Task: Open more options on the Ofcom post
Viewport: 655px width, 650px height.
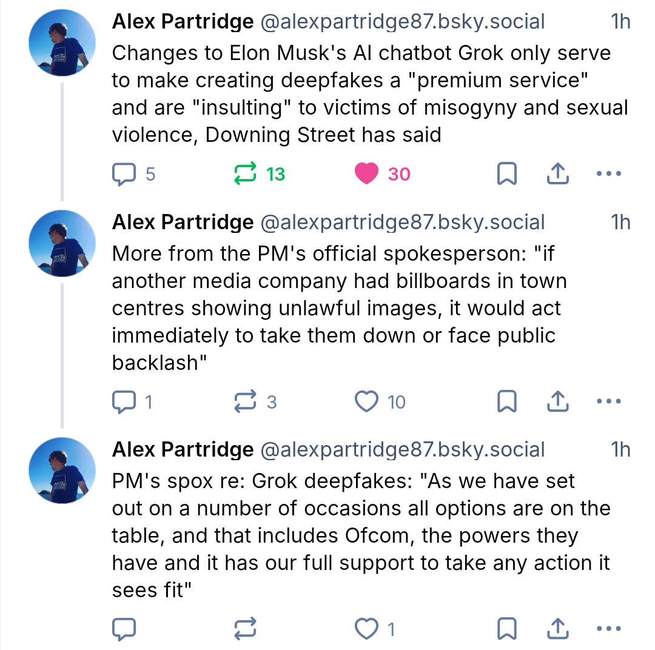Action: 608,629
